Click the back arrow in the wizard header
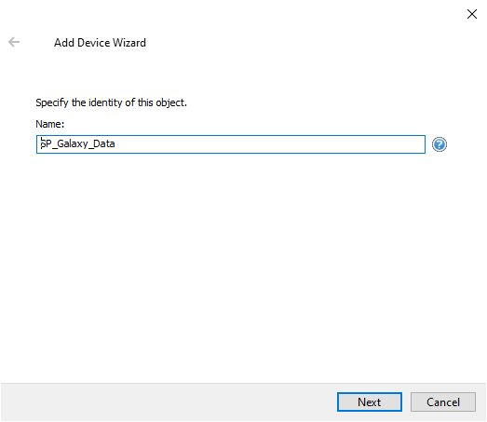The height and width of the screenshot is (422, 487). tap(14, 42)
